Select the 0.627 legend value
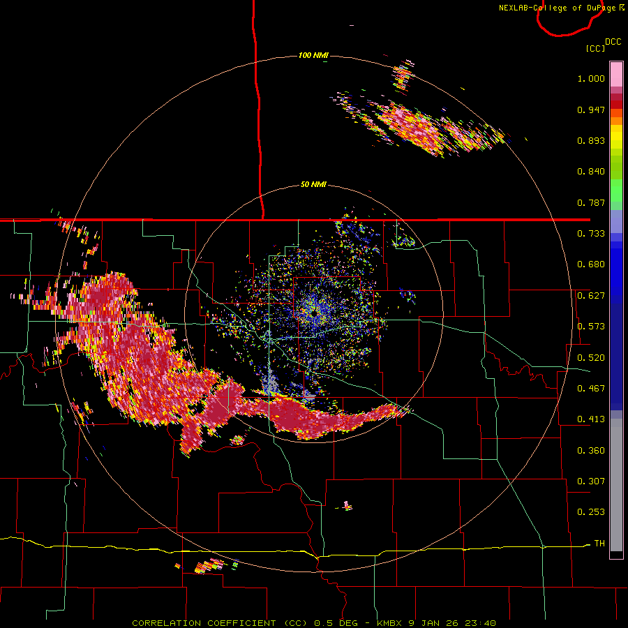The height and width of the screenshot is (628, 628). tap(591, 296)
